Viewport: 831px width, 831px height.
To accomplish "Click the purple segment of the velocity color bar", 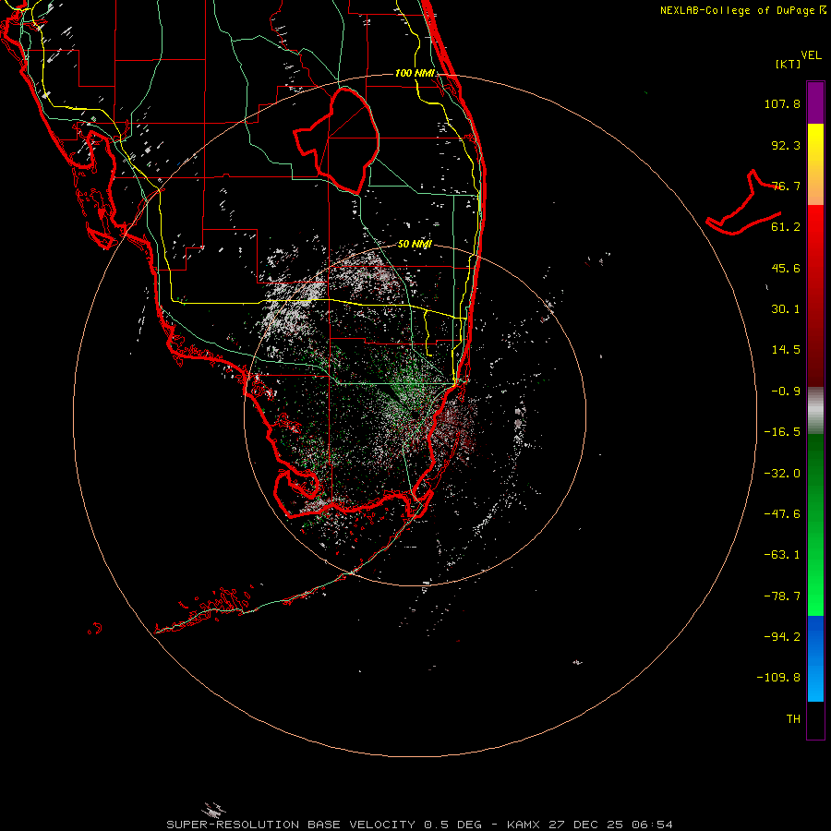I will pos(815,102).
